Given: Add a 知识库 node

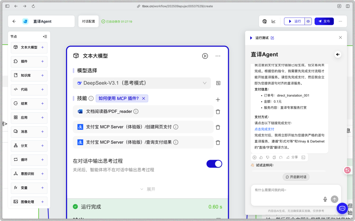Looking at the screenshot, I should 42,75.
